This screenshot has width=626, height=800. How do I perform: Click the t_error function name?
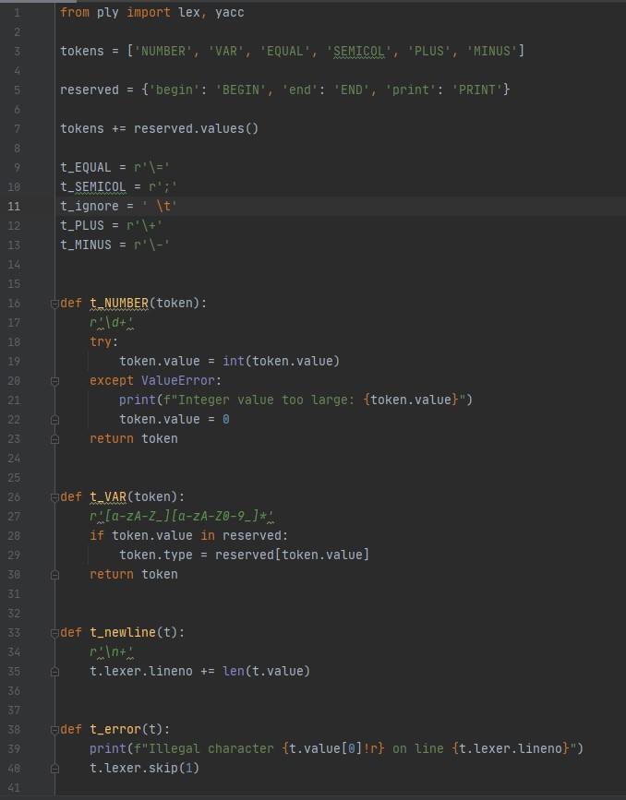click(x=114, y=730)
